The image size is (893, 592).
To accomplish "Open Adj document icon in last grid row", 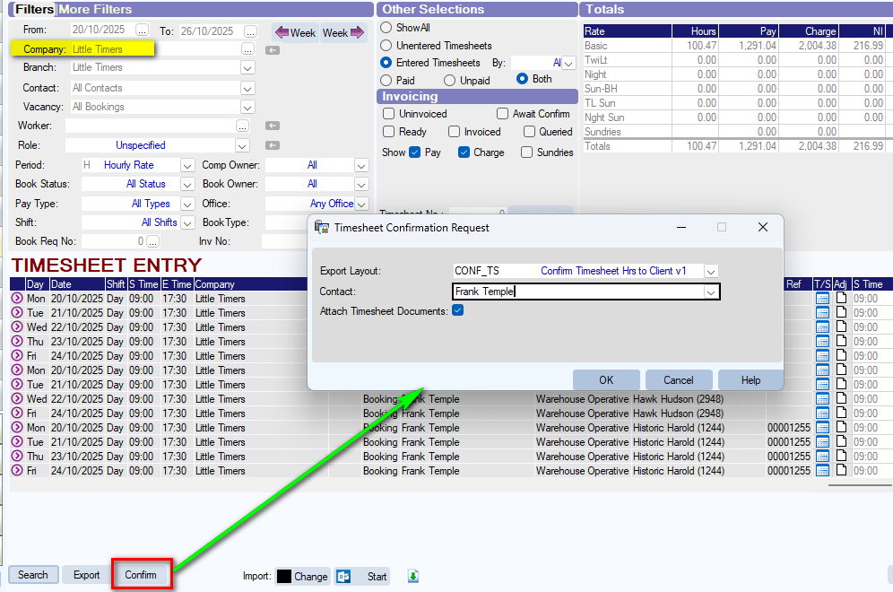I will click(841, 470).
